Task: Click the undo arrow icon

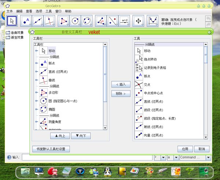Action: click(208, 18)
